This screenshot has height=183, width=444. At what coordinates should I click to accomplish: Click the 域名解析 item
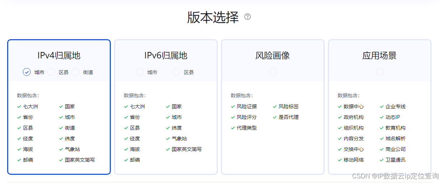[x=396, y=138]
